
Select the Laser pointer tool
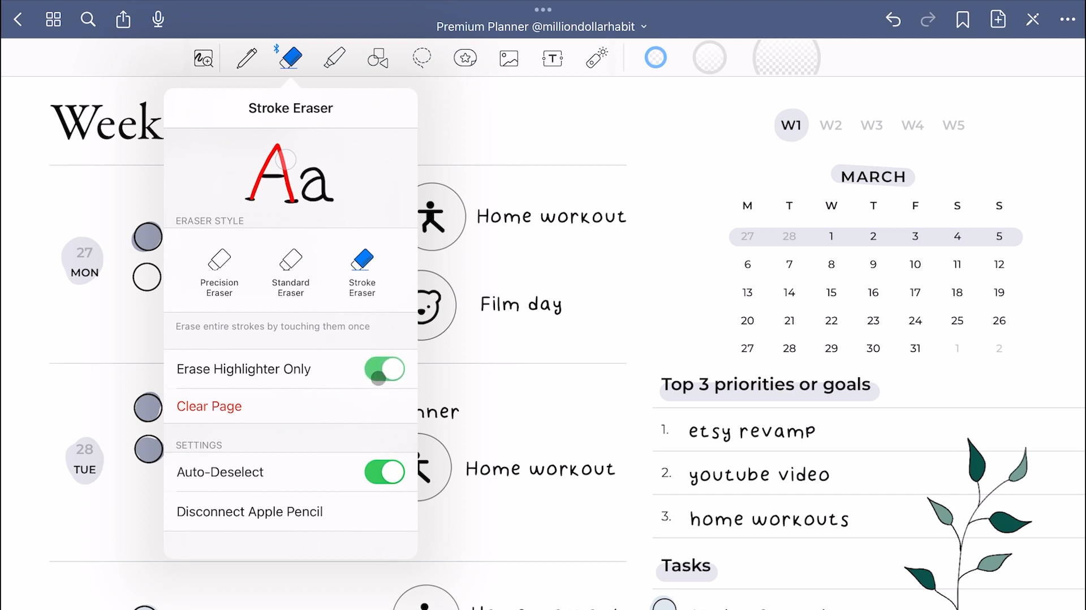pos(597,58)
